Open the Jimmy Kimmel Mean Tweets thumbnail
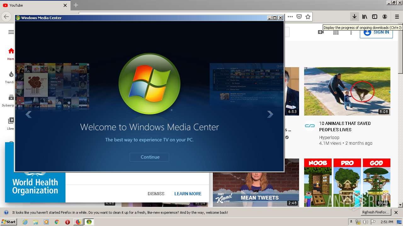Viewport: 403px width, 226px height. pos(256,183)
